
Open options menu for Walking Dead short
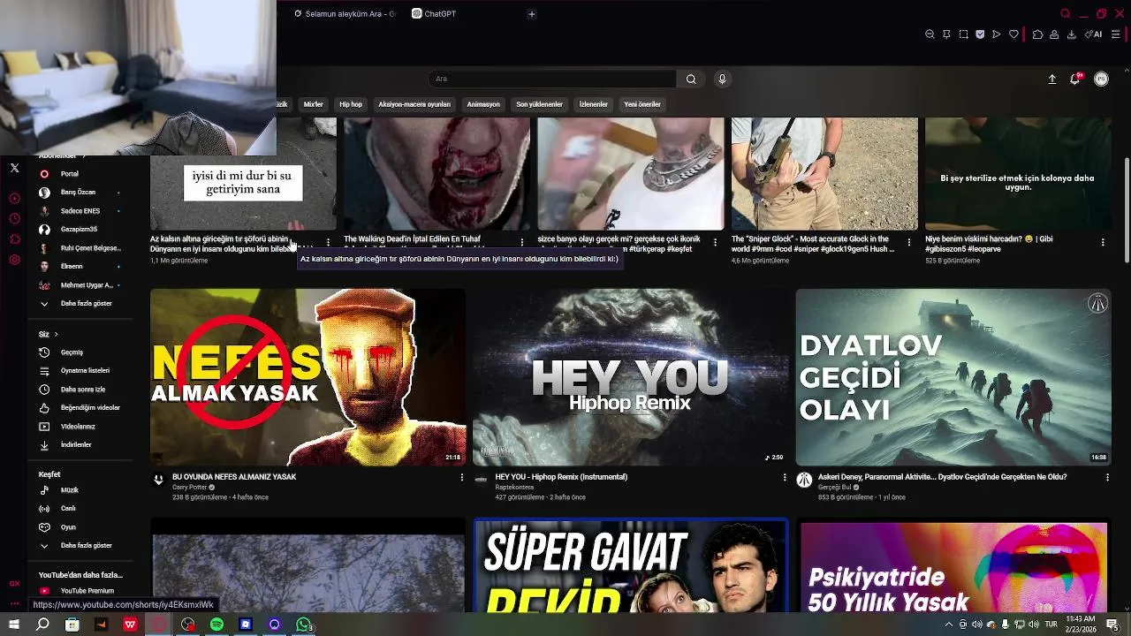coord(522,242)
